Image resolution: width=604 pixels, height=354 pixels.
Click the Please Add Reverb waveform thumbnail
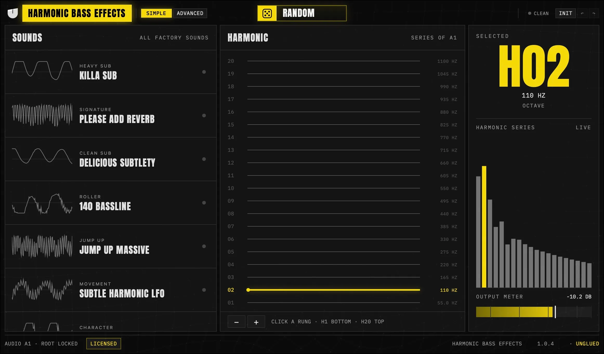tap(42, 114)
